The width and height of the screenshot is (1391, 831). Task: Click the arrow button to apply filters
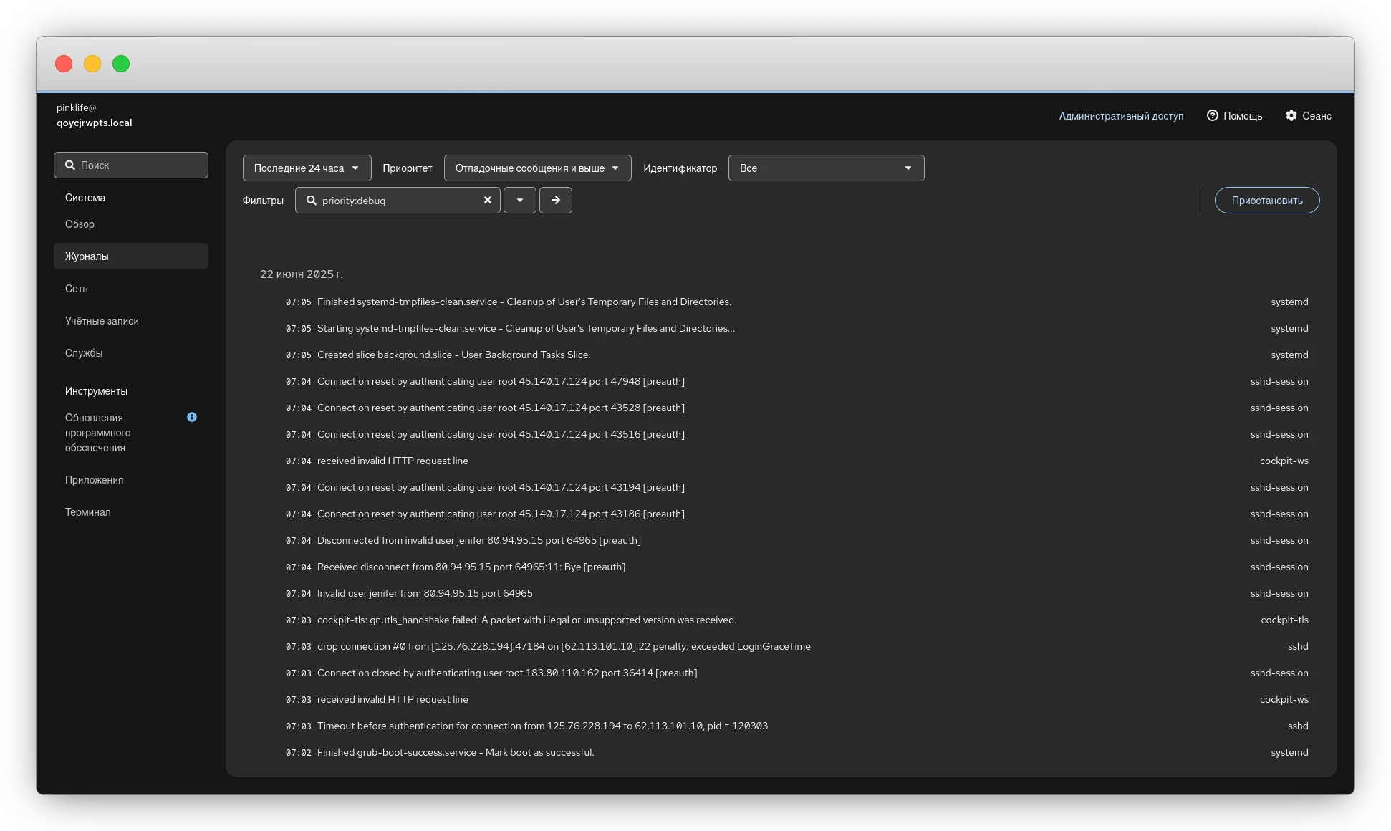pos(555,201)
